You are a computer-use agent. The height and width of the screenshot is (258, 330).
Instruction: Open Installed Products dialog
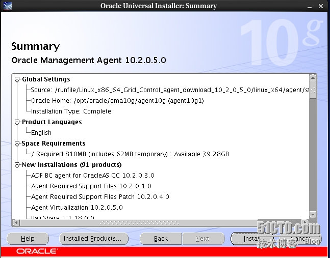[94, 239]
